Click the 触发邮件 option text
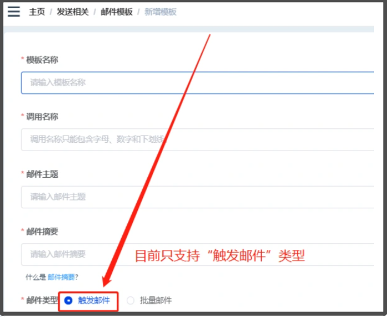Image resolution: width=387 pixels, height=317 pixels. point(94,300)
